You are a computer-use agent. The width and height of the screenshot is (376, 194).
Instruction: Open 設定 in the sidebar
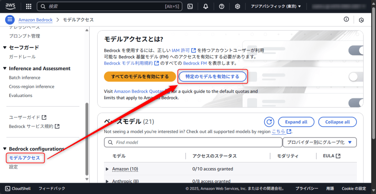[x=14, y=167]
